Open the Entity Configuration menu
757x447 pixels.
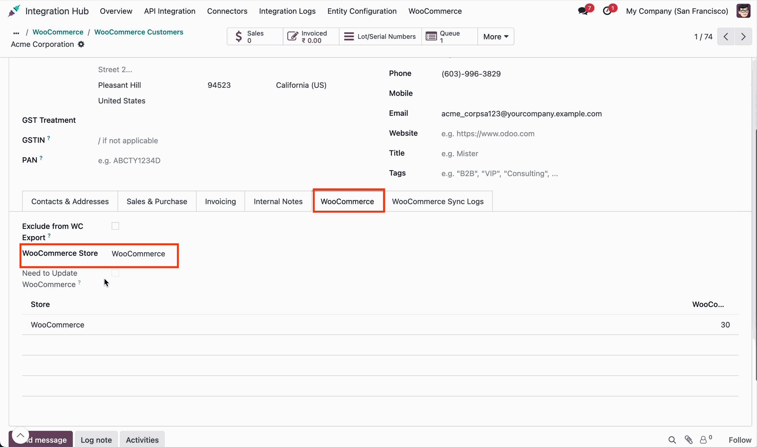click(x=362, y=11)
